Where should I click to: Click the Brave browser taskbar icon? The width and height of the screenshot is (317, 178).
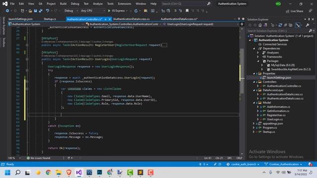pyautogui.click(x=69, y=173)
